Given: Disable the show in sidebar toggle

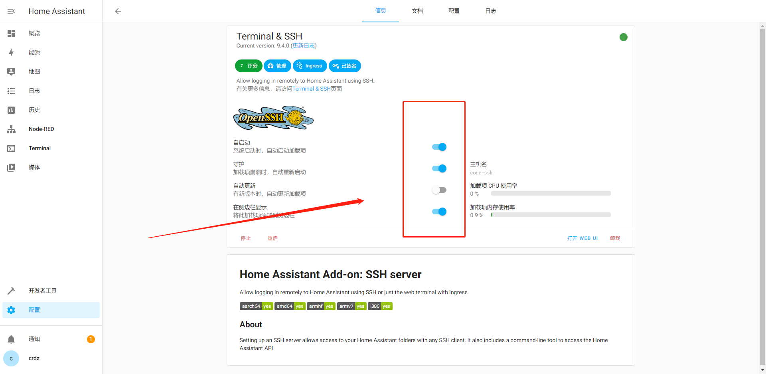Looking at the screenshot, I should (439, 212).
